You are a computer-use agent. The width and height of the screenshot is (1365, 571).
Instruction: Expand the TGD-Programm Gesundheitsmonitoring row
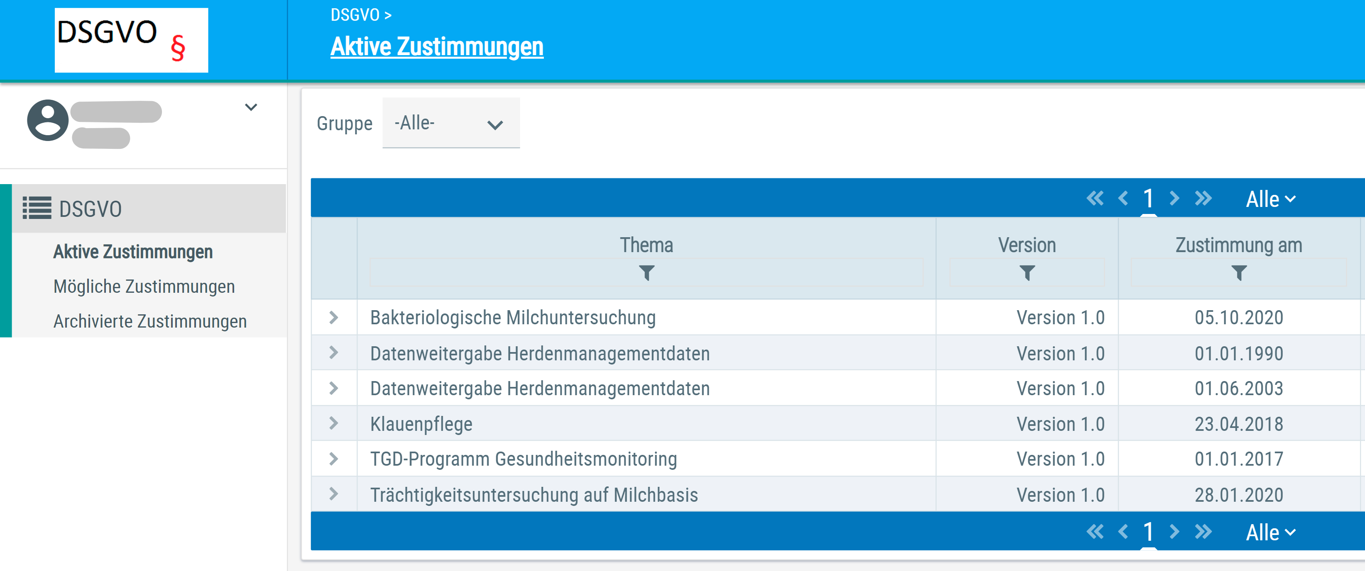point(333,459)
